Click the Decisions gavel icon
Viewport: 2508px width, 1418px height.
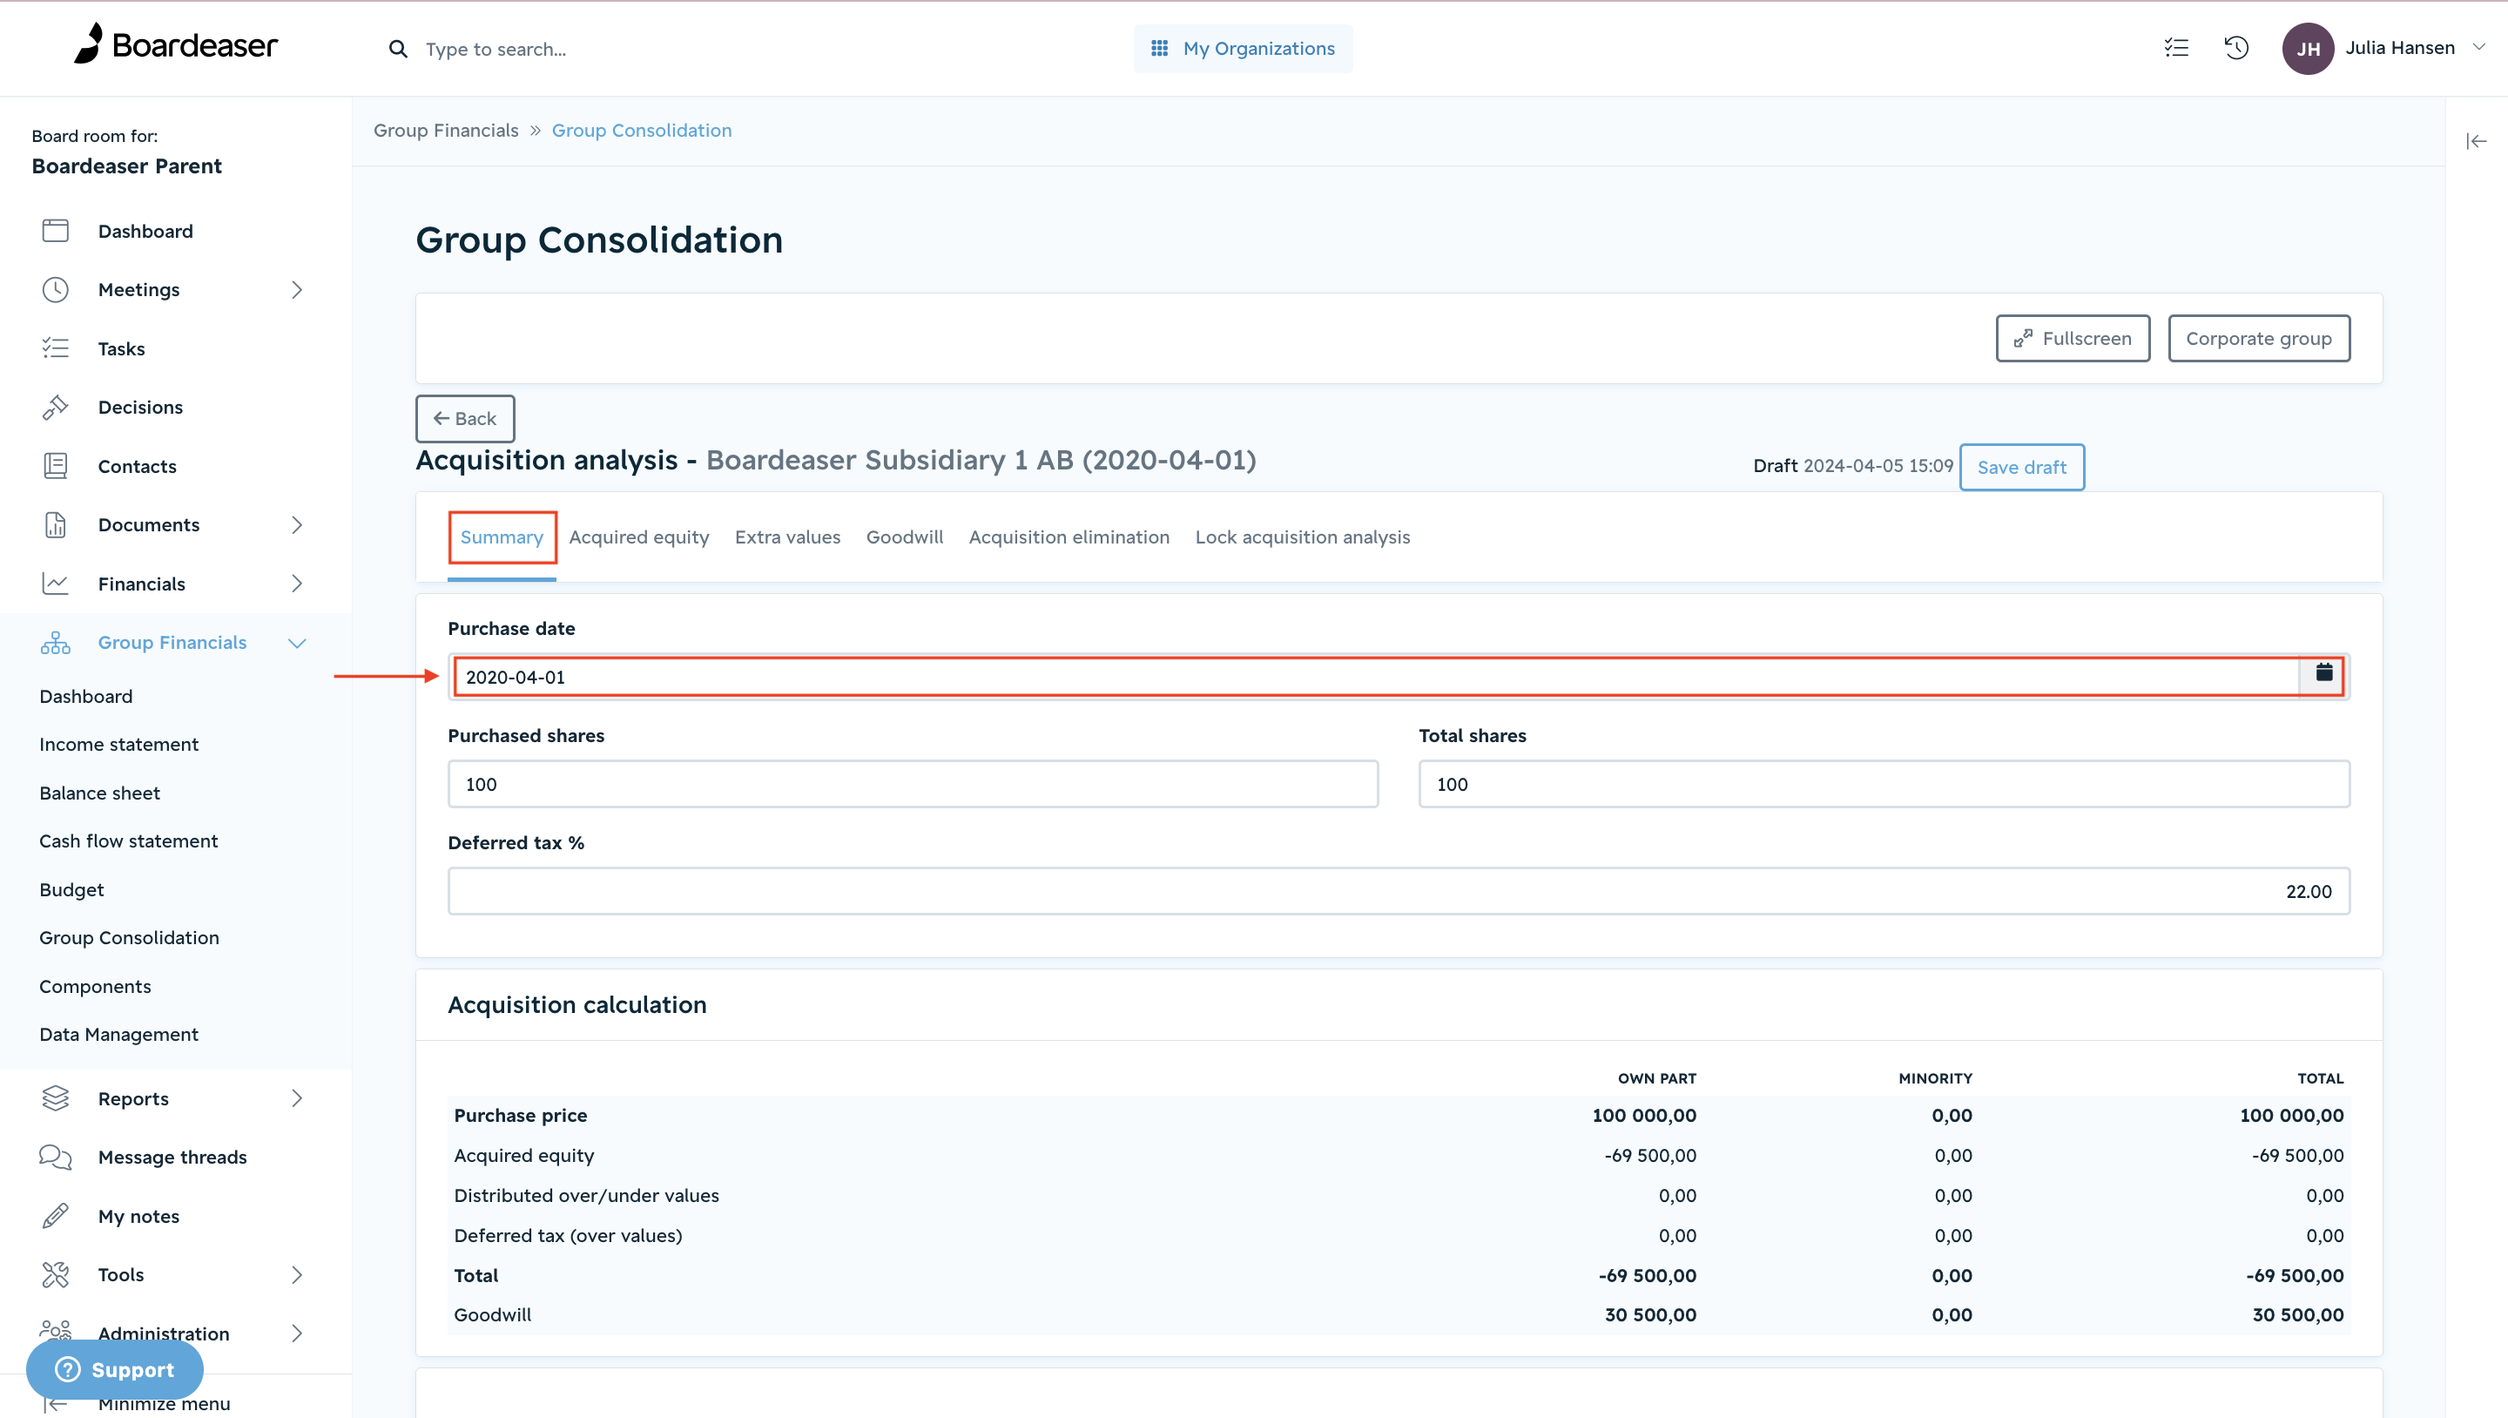tap(56, 407)
